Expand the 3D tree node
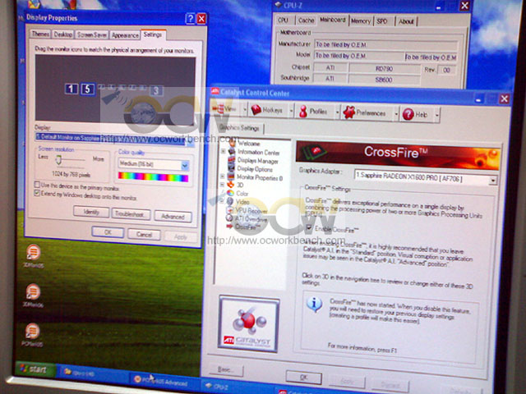Screen dimensions: 526x394 [x=222, y=184]
